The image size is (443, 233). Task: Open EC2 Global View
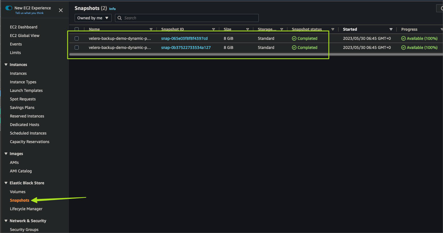25,36
